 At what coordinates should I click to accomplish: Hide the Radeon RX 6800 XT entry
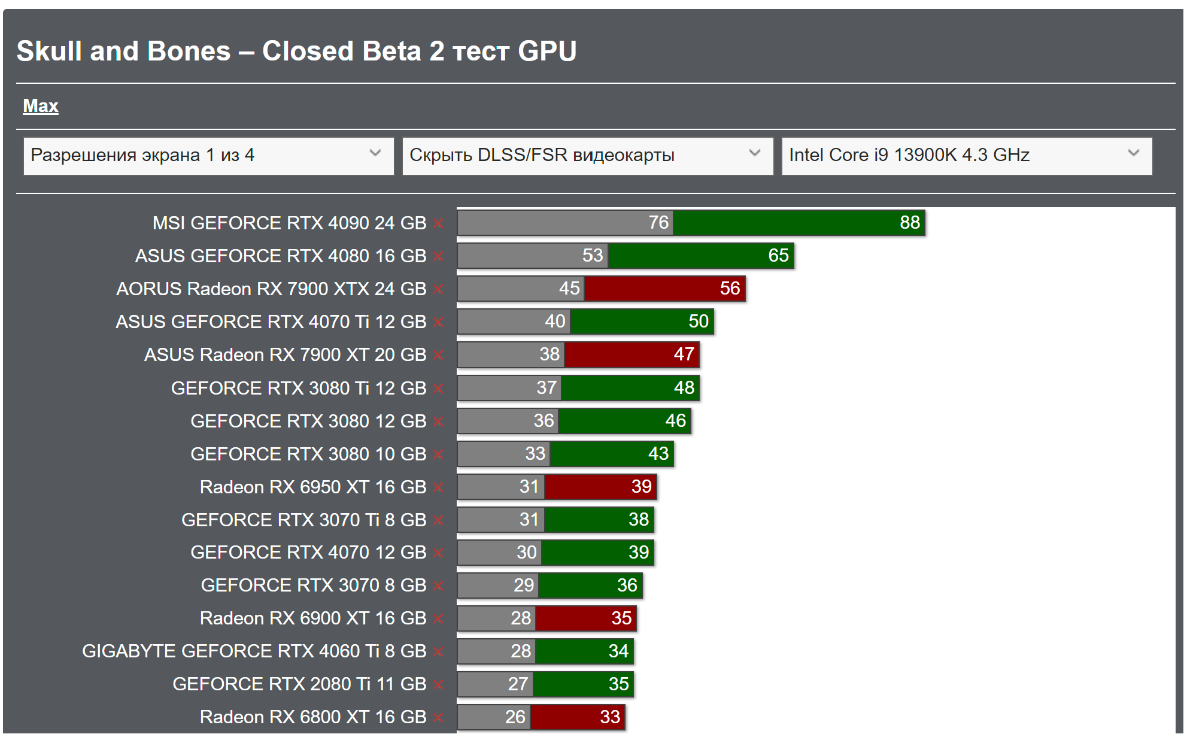coord(438,717)
